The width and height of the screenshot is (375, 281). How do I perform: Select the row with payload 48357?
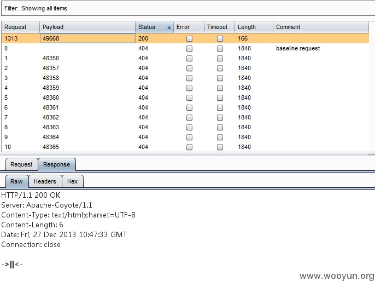click(185, 68)
